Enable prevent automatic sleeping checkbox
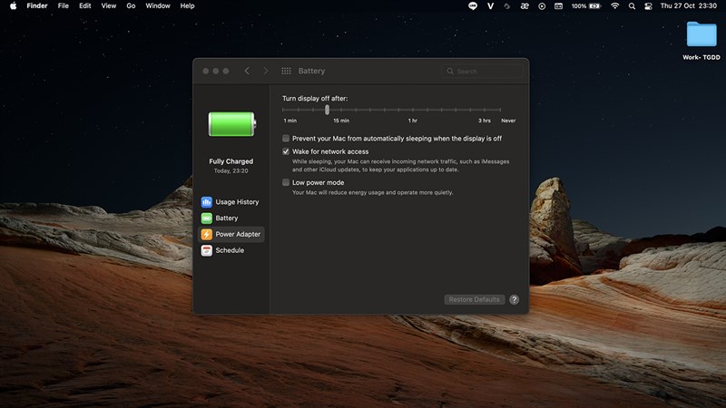The width and height of the screenshot is (726, 408). coord(286,139)
